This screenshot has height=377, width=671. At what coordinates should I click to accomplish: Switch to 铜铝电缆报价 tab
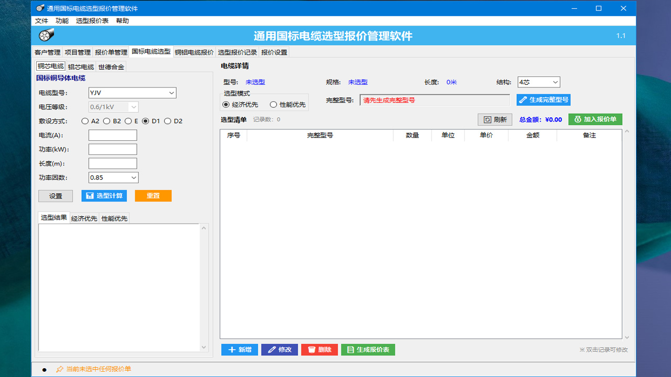coord(194,52)
